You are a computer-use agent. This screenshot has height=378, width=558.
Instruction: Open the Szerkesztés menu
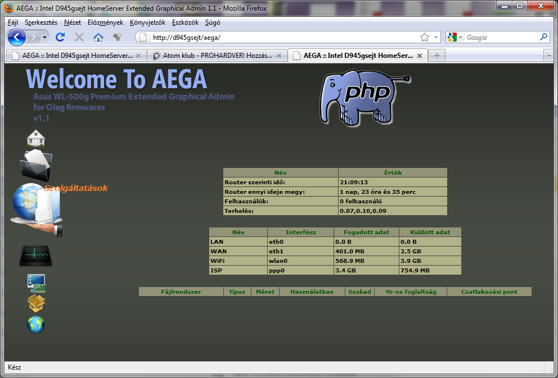pyautogui.click(x=41, y=22)
